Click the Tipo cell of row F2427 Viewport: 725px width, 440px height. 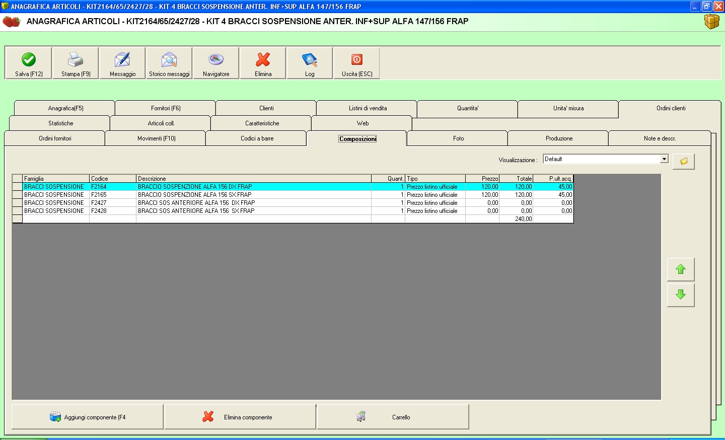(x=436, y=203)
